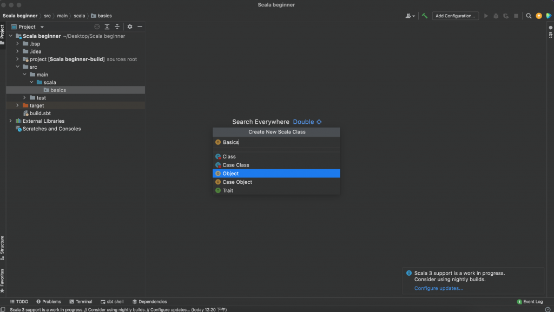
Task: Open the Dependencies tool window
Action: coord(149,301)
